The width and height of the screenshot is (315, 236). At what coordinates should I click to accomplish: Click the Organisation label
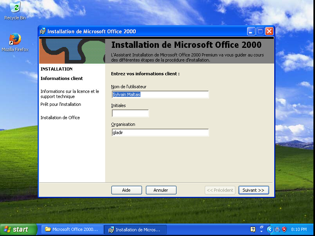point(123,124)
